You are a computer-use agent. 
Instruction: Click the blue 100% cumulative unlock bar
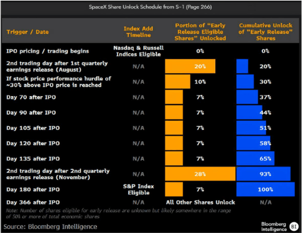click(x=266, y=189)
